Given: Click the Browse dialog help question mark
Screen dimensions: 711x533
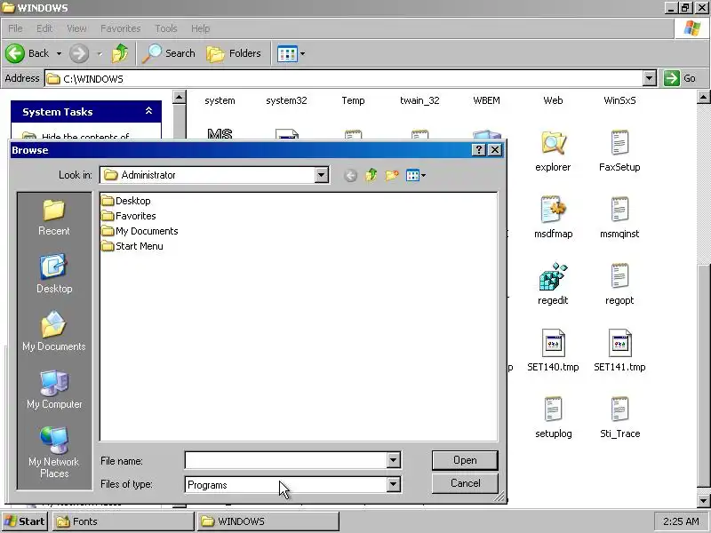Looking at the screenshot, I should pos(479,150).
